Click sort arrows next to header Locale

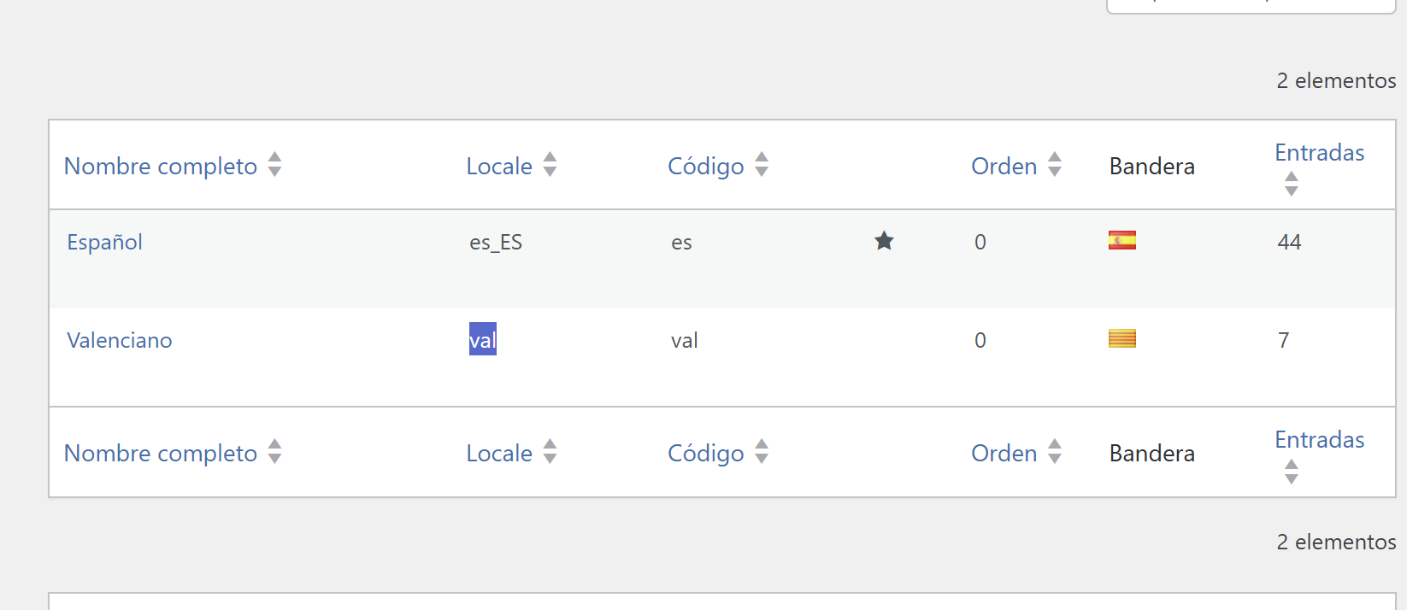550,164
